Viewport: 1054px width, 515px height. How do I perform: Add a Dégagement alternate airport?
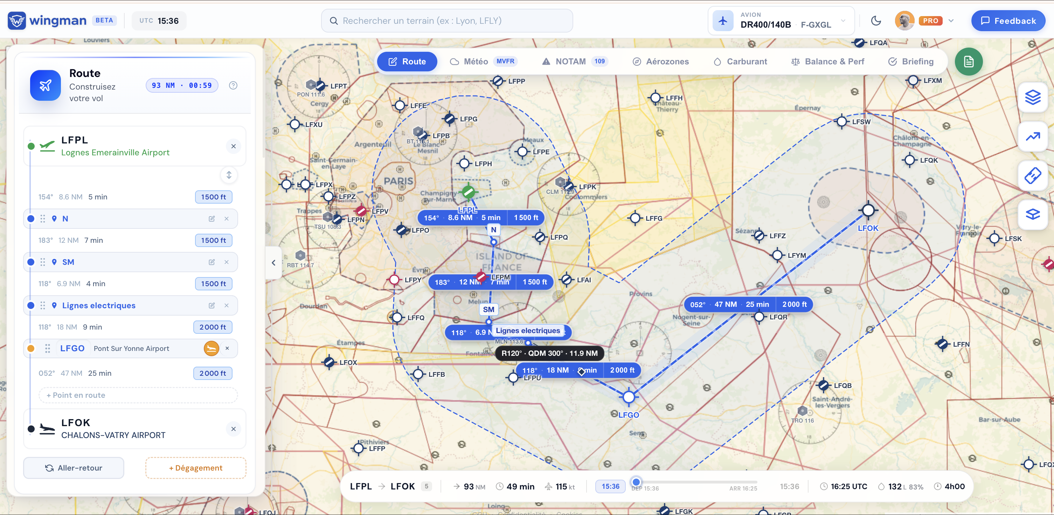pyautogui.click(x=196, y=468)
